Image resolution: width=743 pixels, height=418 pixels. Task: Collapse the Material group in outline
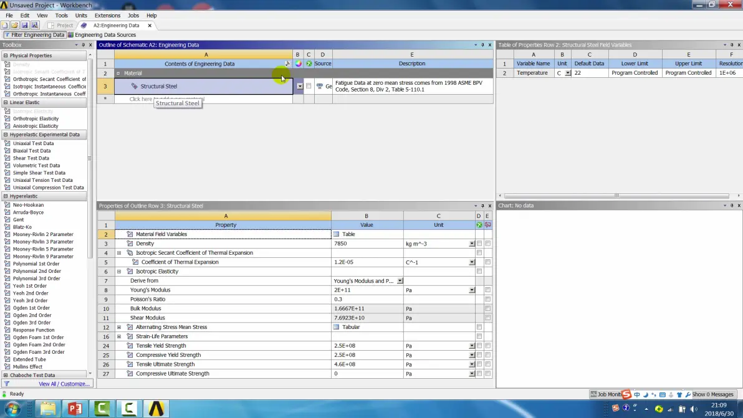click(118, 74)
